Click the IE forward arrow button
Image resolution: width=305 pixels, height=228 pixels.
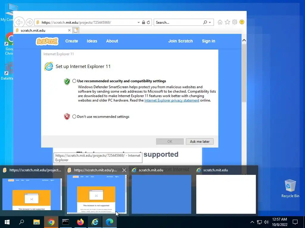point(29,22)
